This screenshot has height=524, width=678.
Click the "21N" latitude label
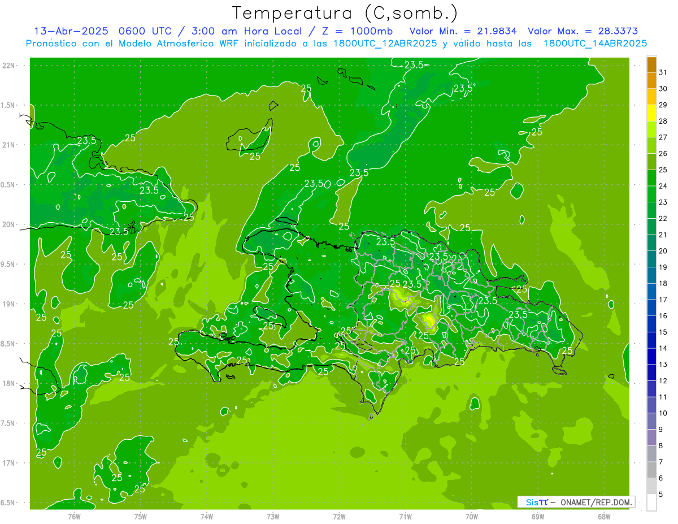point(8,145)
